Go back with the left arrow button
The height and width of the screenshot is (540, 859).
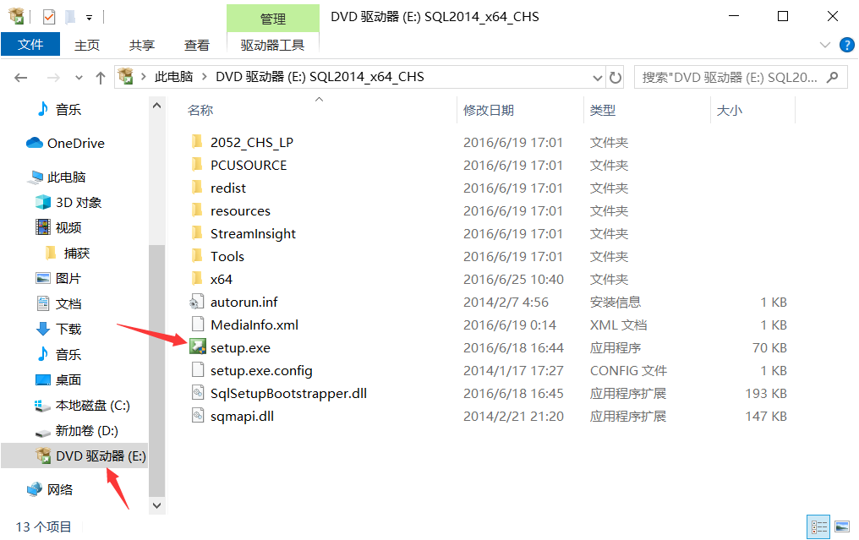(x=21, y=78)
